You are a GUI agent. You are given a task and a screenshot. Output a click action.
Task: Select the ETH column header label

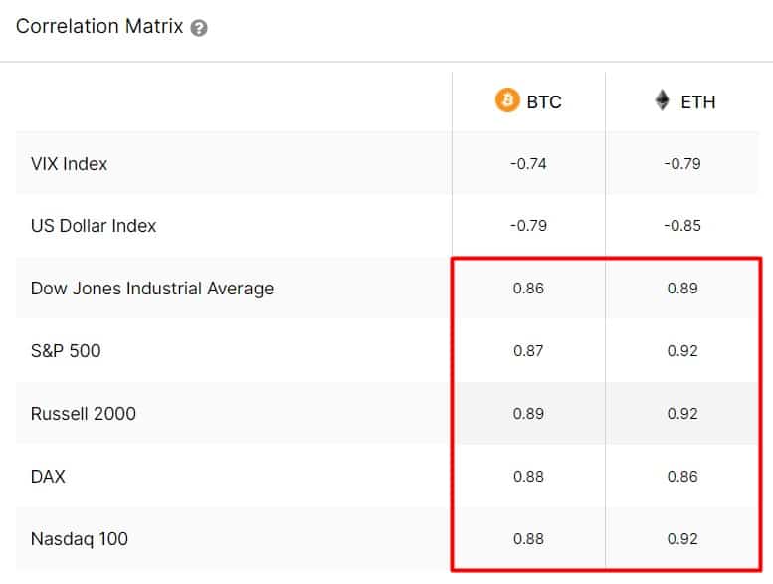[698, 102]
